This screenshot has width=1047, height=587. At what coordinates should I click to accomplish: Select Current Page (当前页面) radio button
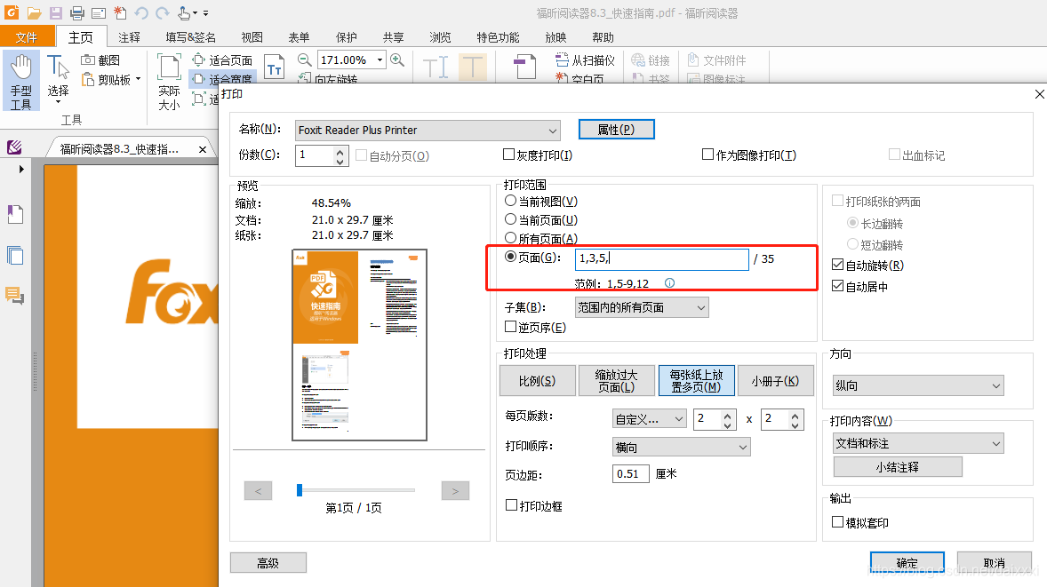click(511, 219)
